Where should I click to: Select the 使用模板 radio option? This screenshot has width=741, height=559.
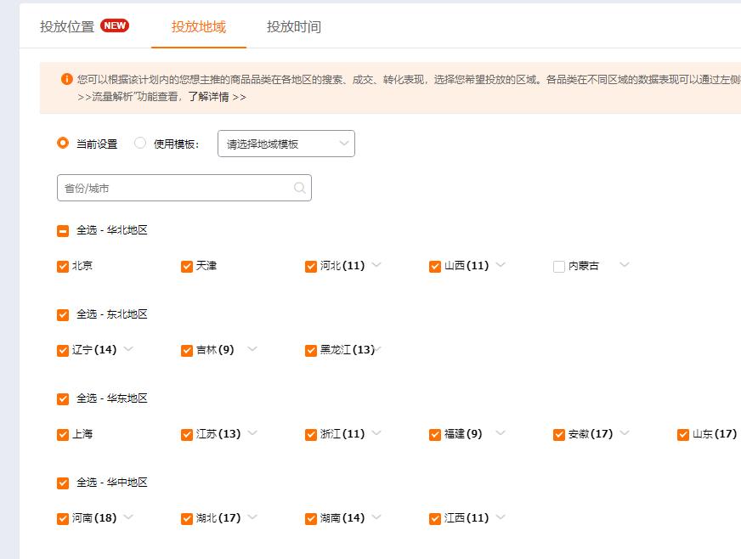pos(139,143)
